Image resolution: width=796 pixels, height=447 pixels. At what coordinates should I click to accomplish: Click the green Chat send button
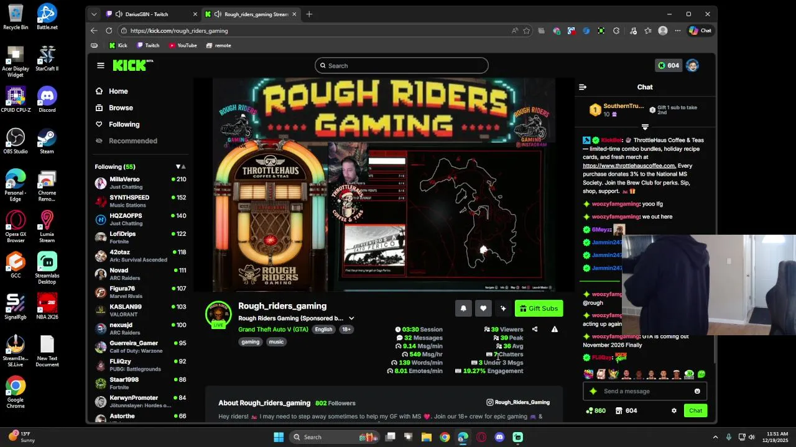pyautogui.click(x=695, y=410)
